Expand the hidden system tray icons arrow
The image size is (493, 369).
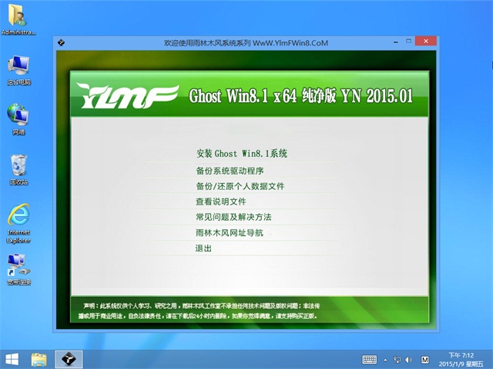(x=385, y=359)
